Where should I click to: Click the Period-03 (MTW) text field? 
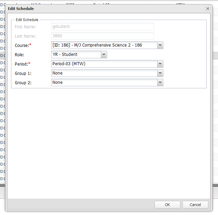coord(104,64)
